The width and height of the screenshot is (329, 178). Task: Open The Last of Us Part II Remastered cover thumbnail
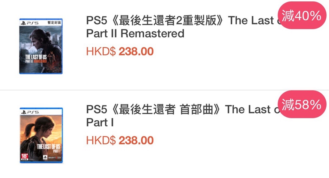(x=41, y=46)
